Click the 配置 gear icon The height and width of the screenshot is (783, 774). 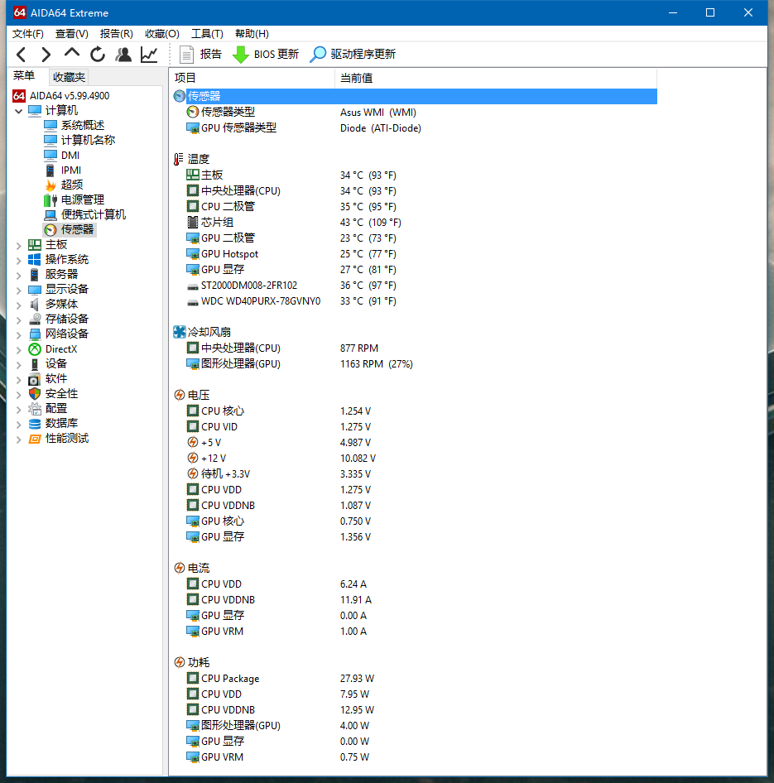coord(35,409)
